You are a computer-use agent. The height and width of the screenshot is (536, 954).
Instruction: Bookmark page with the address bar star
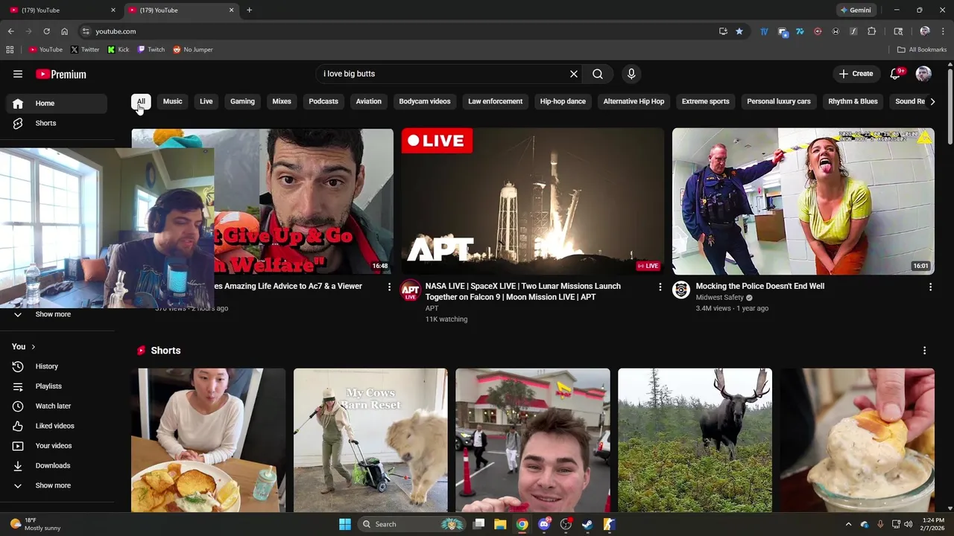[x=739, y=31]
